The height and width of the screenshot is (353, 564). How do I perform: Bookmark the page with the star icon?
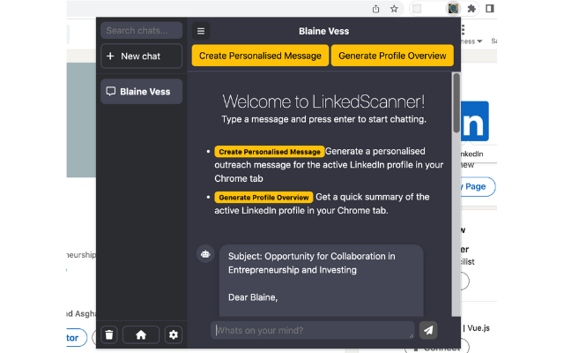click(x=394, y=9)
